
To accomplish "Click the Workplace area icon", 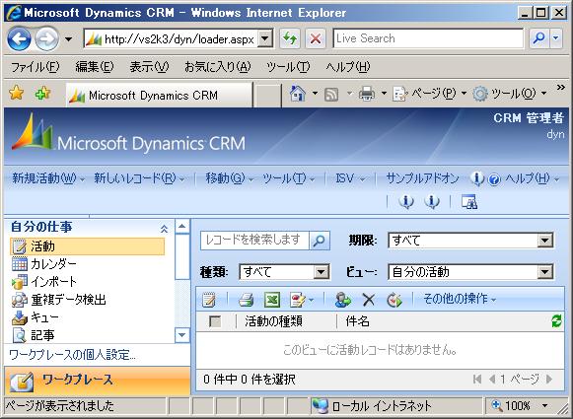I will tap(22, 382).
